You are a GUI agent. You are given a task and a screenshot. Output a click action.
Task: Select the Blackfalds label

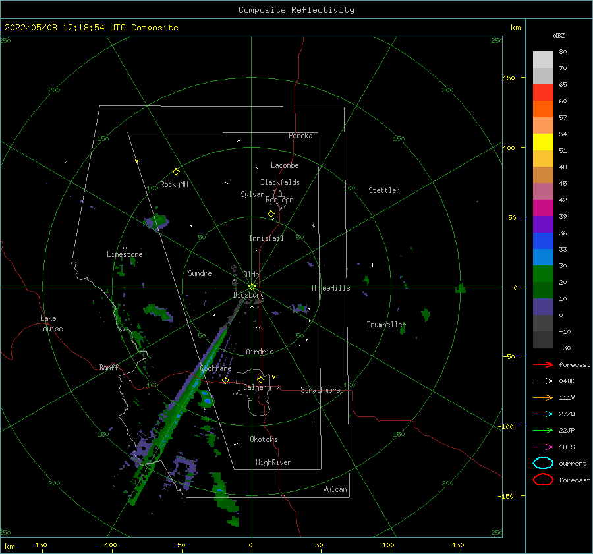(280, 182)
